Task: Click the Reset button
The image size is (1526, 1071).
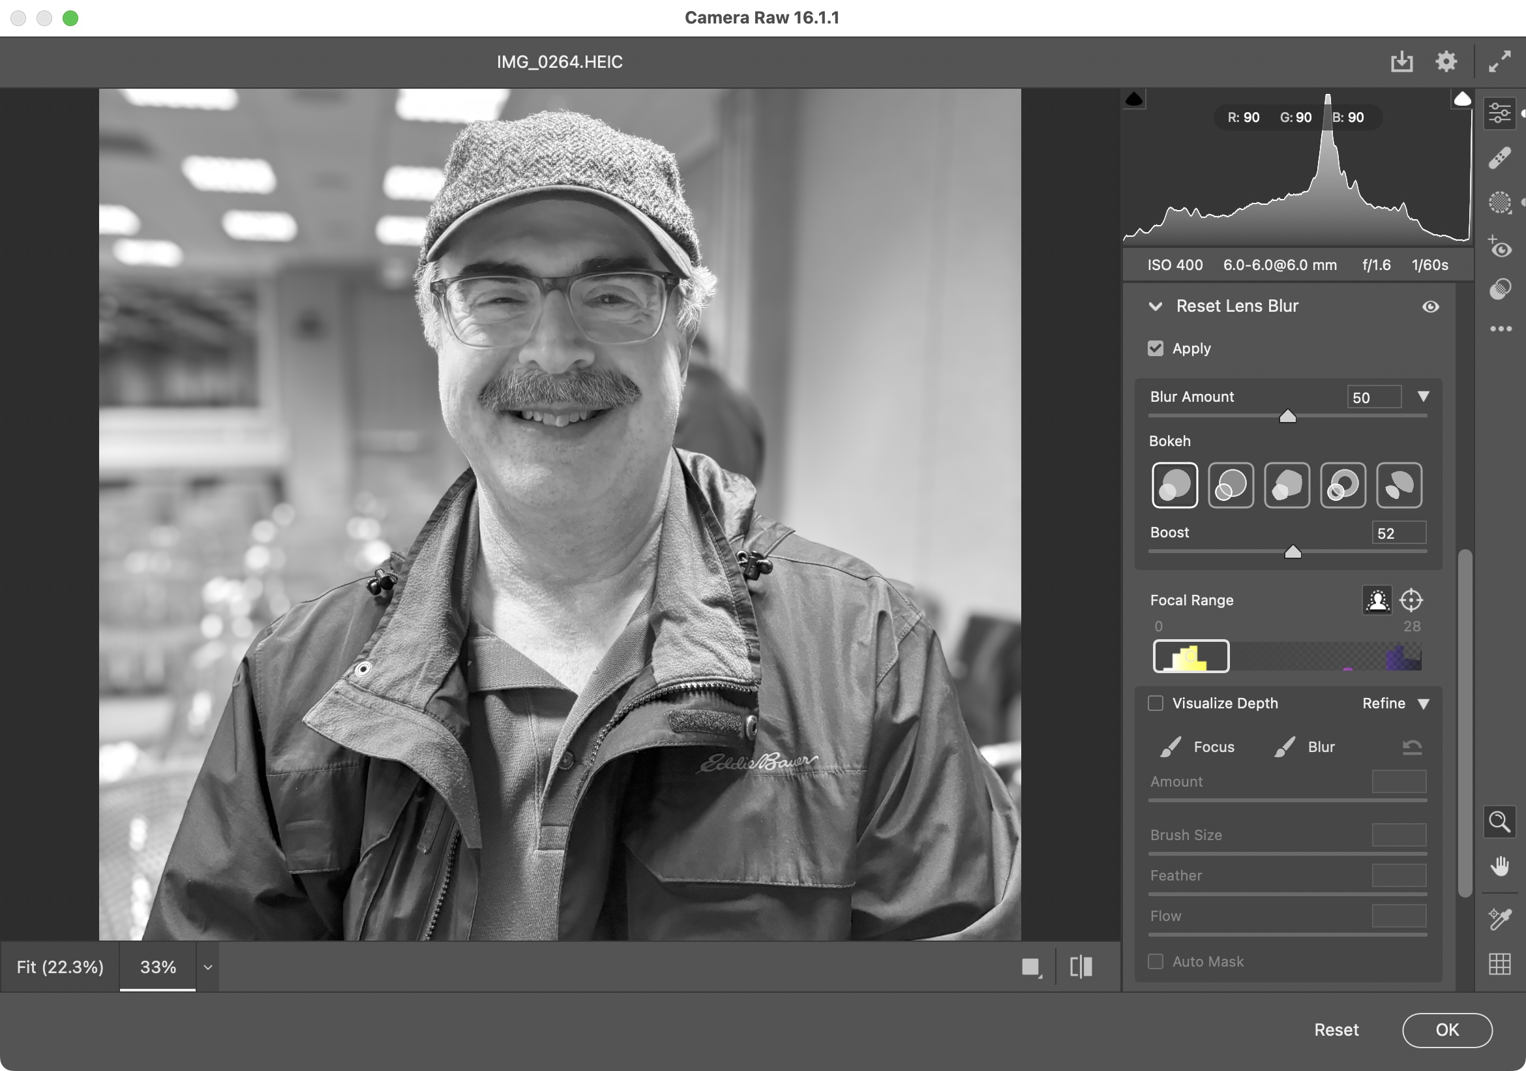Action: click(x=1336, y=1030)
